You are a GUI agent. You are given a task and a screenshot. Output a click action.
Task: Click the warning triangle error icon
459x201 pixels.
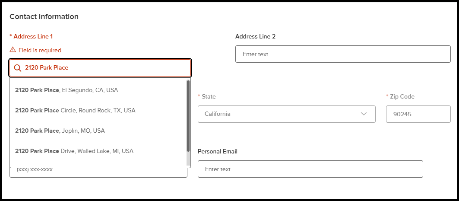[13, 50]
